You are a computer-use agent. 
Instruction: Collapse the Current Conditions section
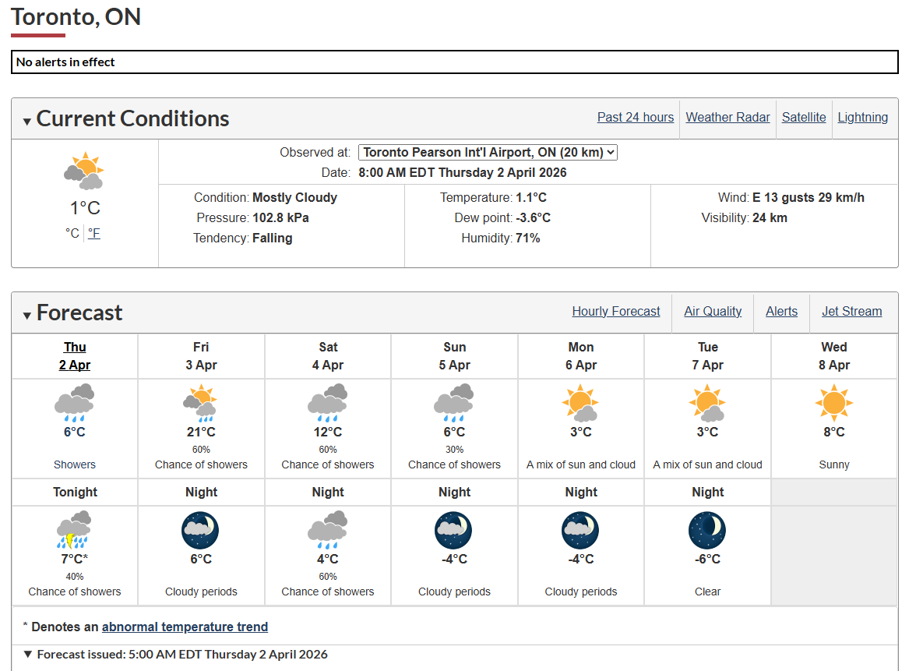point(27,121)
